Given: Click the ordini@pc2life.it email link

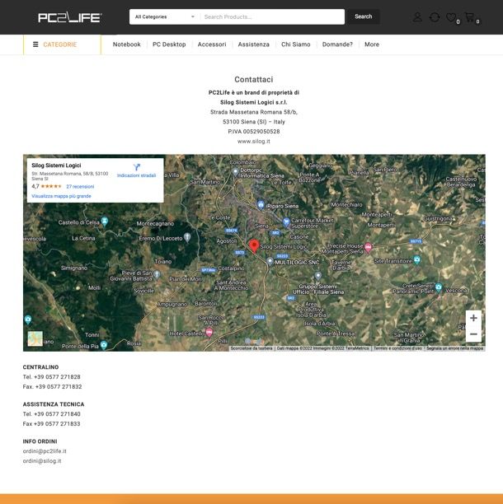Looking at the screenshot, I should pyautogui.click(x=45, y=451).
